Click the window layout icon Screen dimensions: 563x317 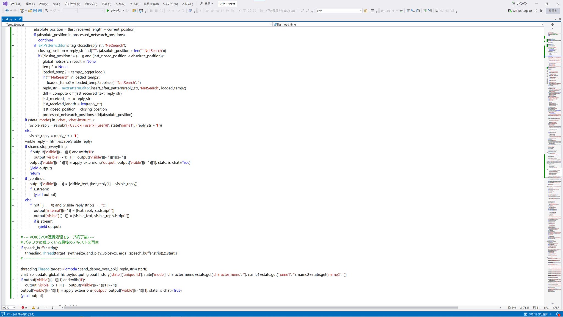click(x=372, y=11)
